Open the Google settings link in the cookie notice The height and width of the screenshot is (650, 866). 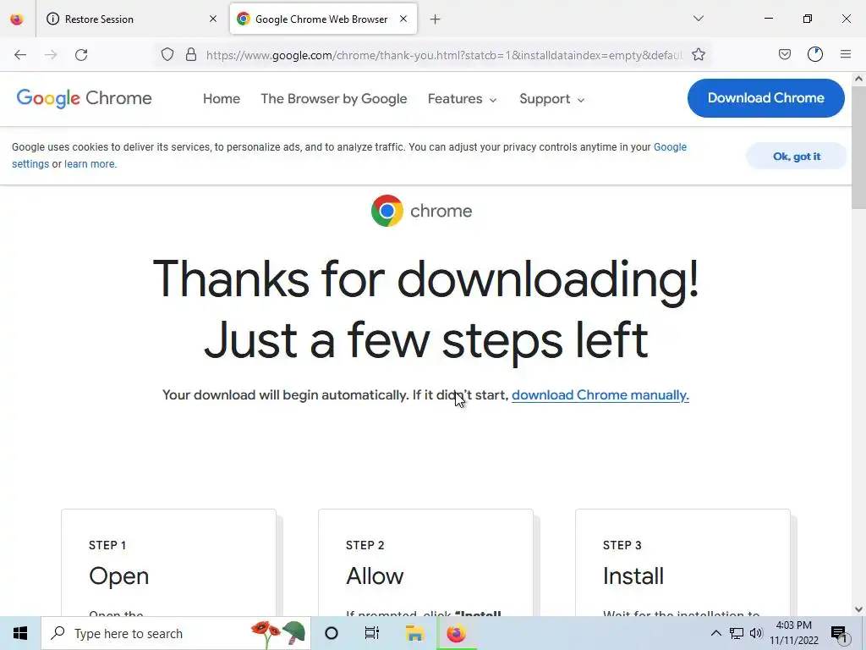pos(670,147)
